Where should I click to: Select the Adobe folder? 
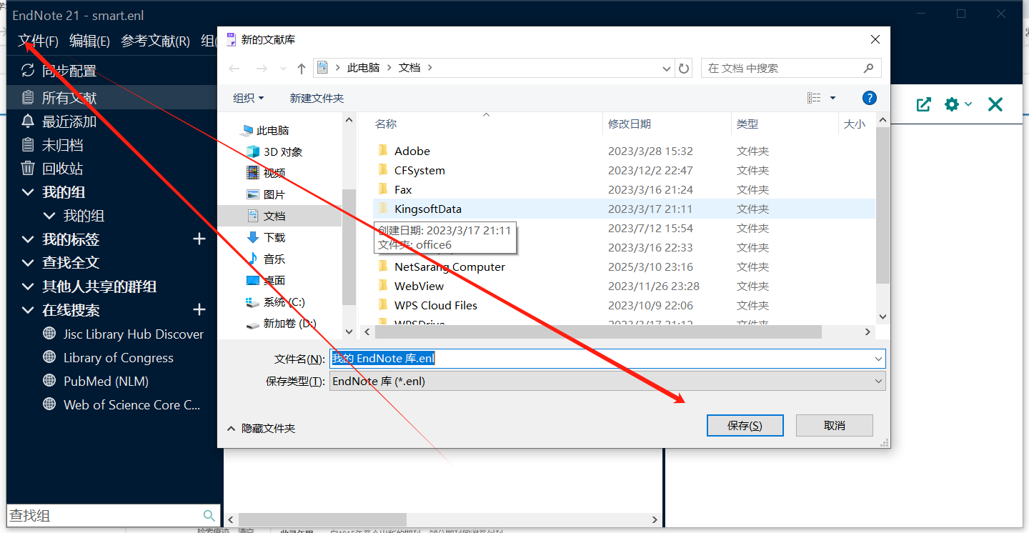click(x=412, y=151)
